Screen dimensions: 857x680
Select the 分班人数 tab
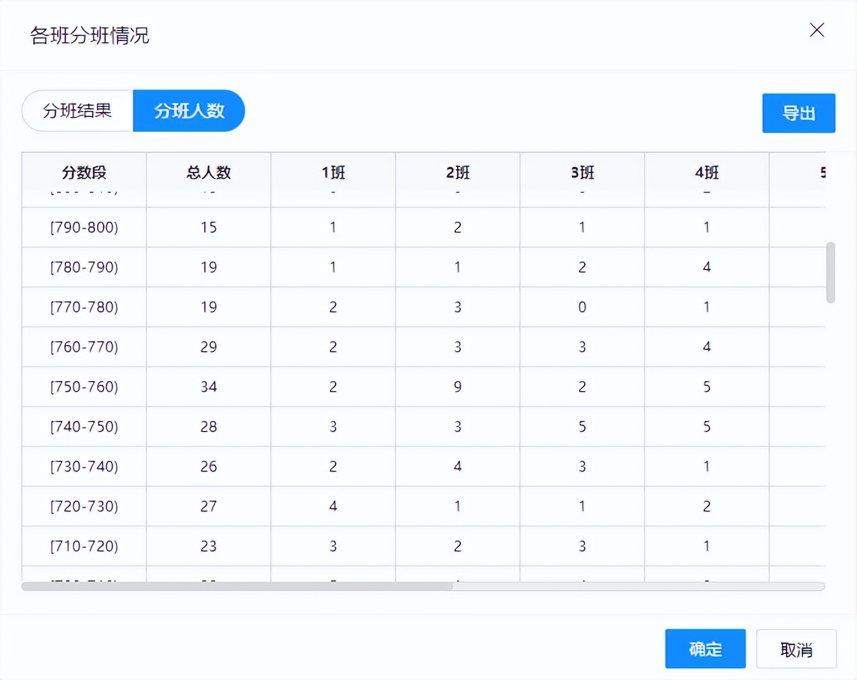pyautogui.click(x=189, y=110)
